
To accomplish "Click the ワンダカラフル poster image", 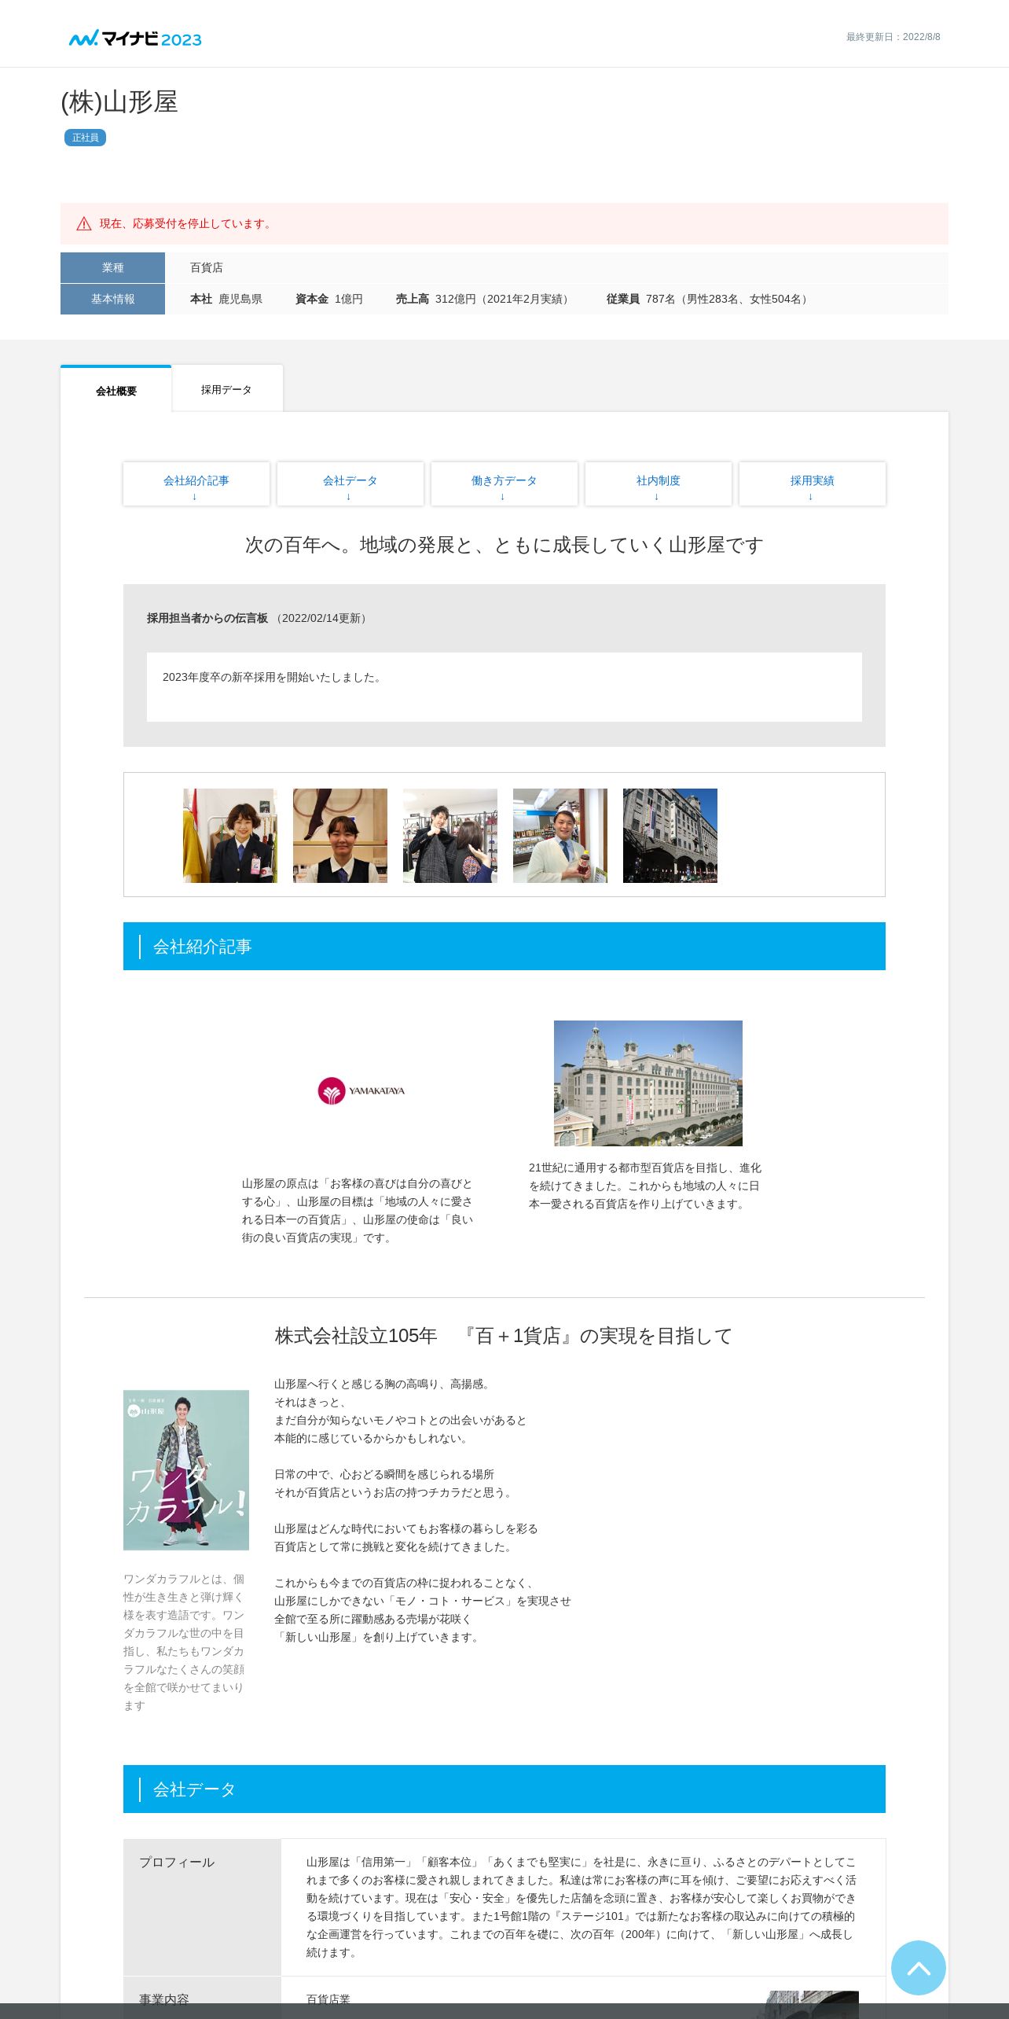I will point(186,1470).
